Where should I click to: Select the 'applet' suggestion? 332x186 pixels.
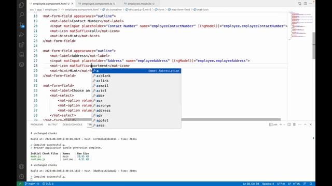coord(136,120)
